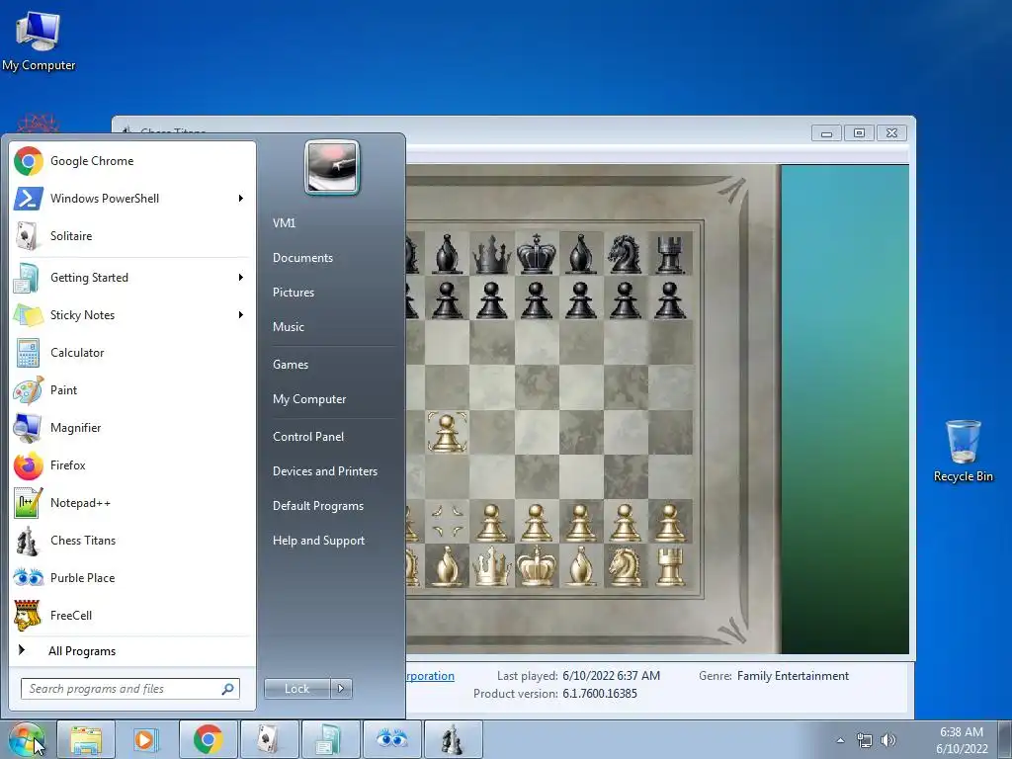Open Windows Media Player from the taskbar
This screenshot has width=1012, height=759.
[145, 739]
